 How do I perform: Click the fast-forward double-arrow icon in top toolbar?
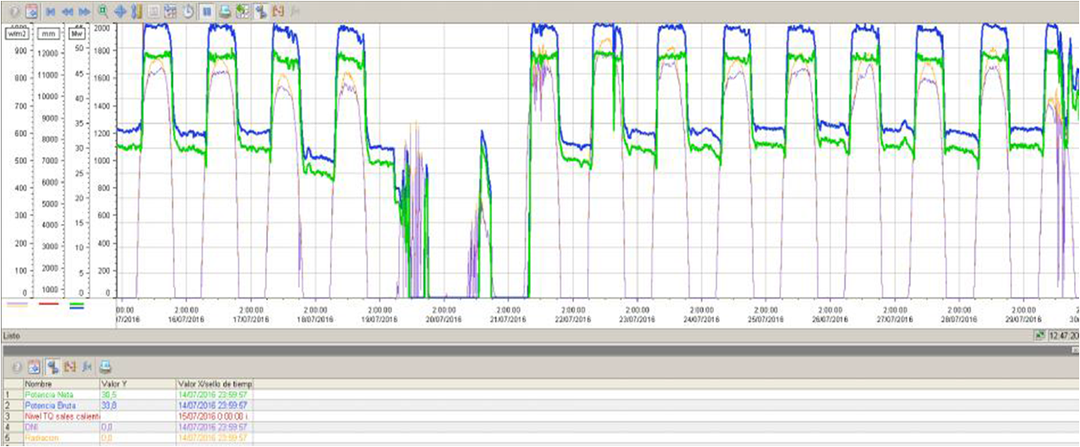coord(84,12)
